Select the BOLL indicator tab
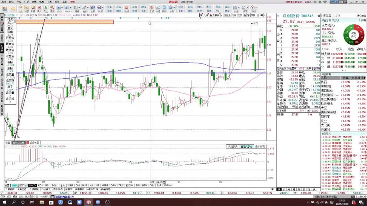This screenshot has width=367, height=206. (55, 186)
